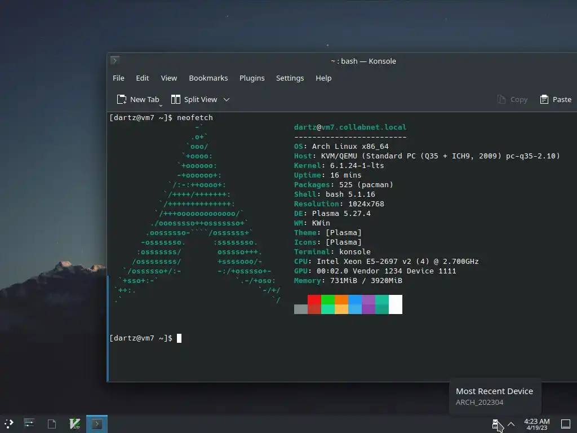Expand the Split View dropdown chevron

click(227, 99)
